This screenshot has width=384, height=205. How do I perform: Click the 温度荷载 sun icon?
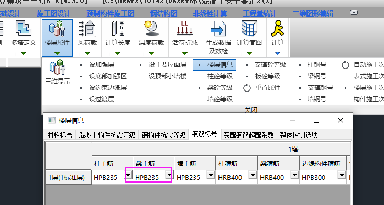[x=151, y=28]
